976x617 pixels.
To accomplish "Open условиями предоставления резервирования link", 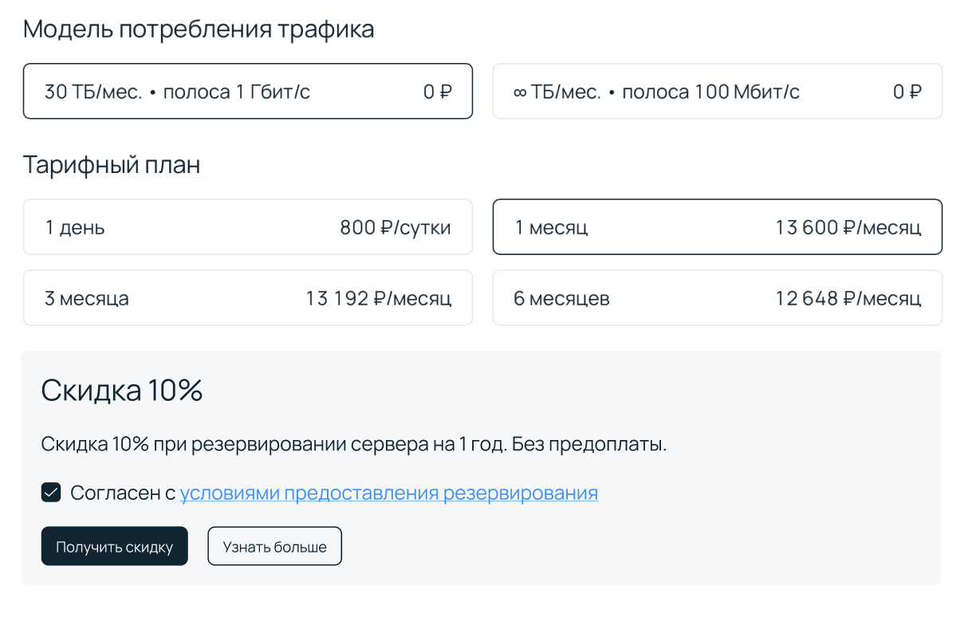I will 388,493.
